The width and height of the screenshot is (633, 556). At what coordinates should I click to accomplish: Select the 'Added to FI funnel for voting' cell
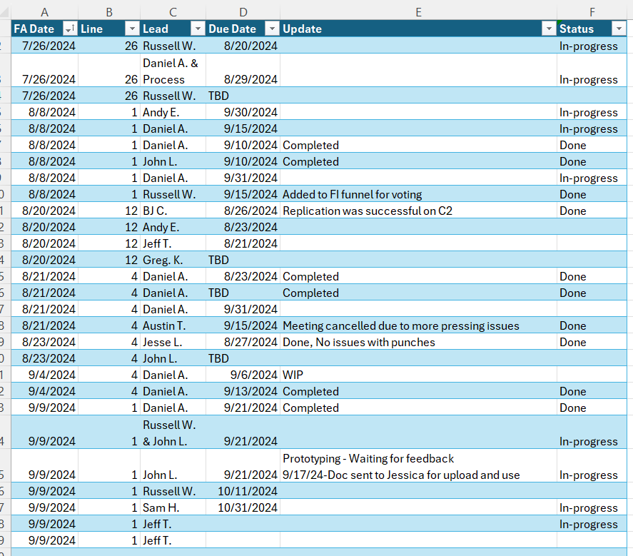[418, 194]
